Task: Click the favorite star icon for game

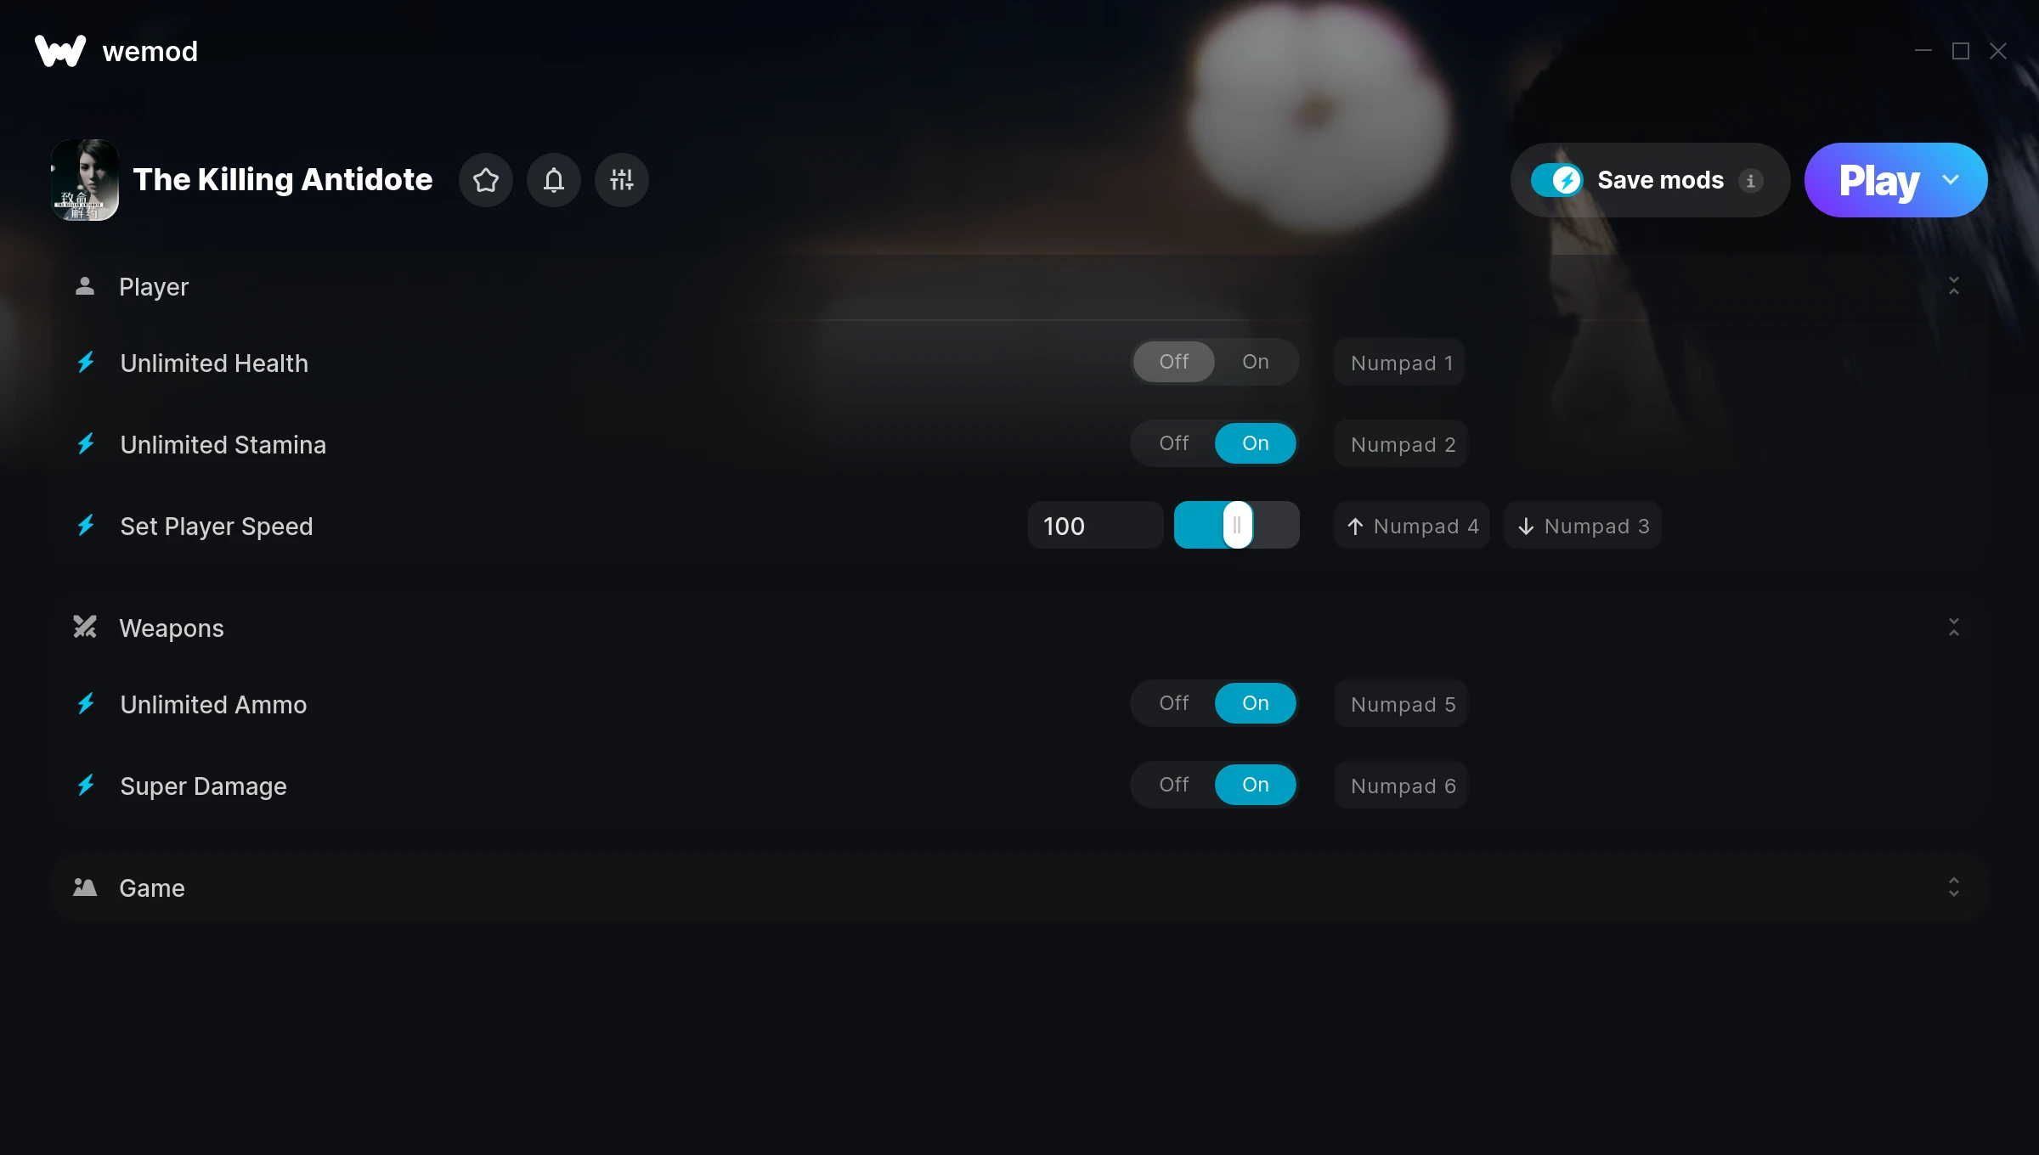Action: pyautogui.click(x=486, y=179)
